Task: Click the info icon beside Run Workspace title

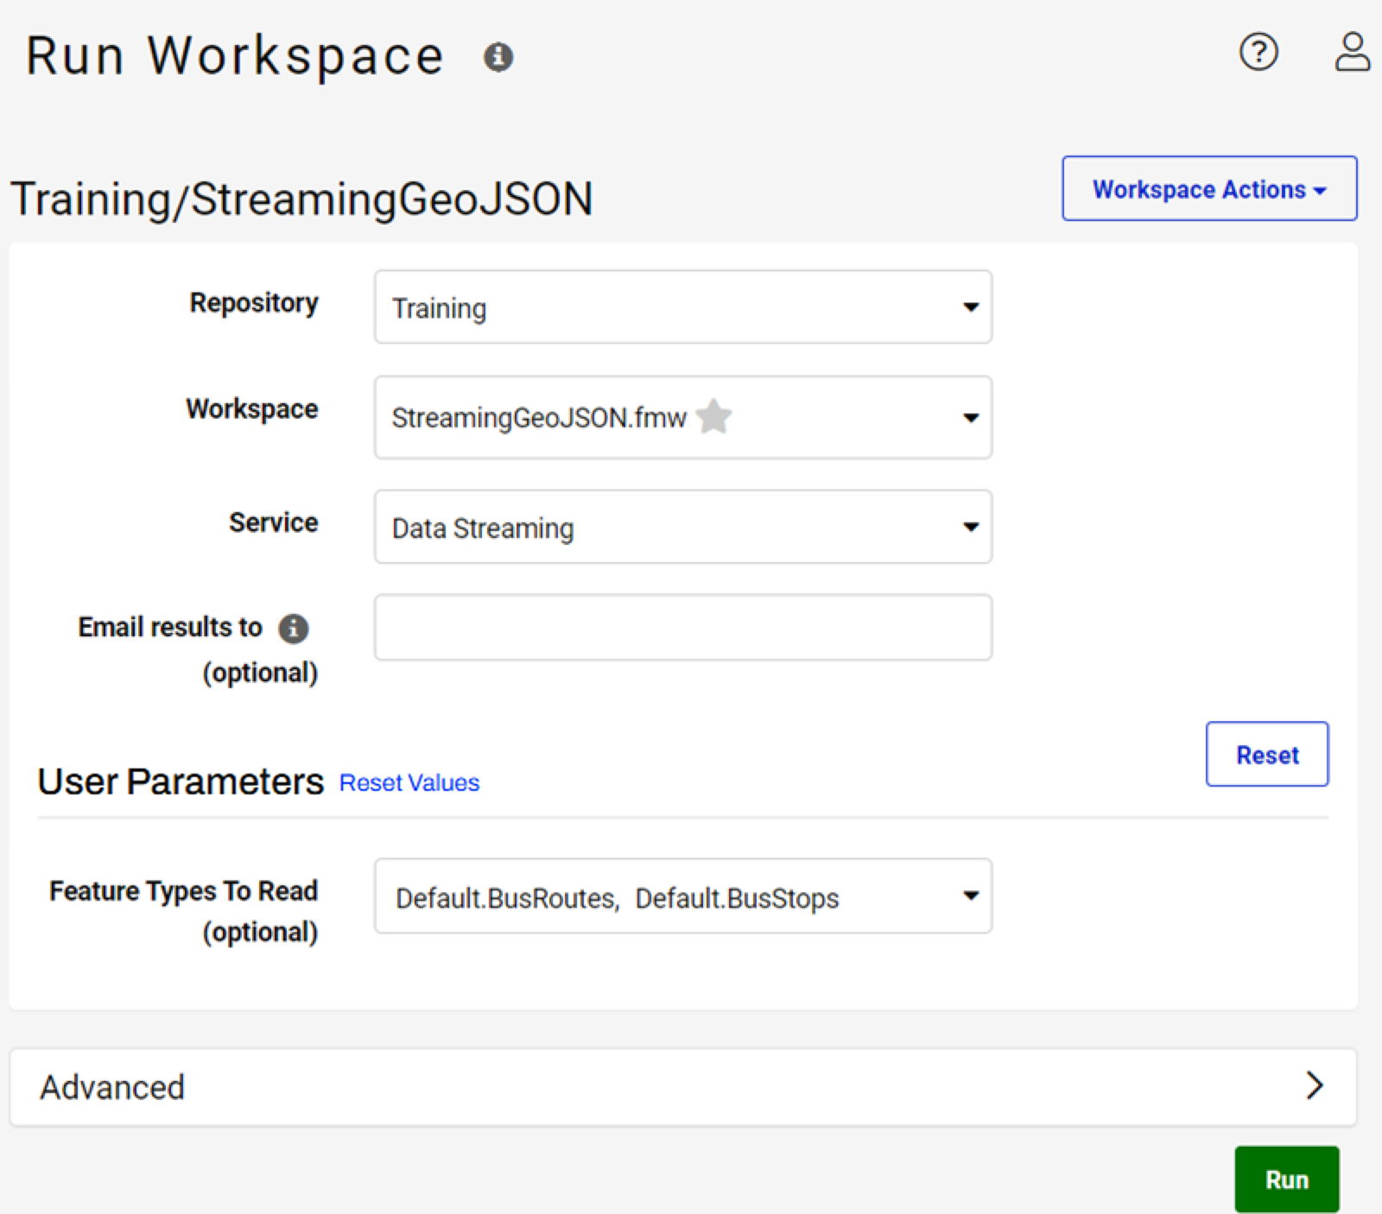Action: [x=498, y=57]
